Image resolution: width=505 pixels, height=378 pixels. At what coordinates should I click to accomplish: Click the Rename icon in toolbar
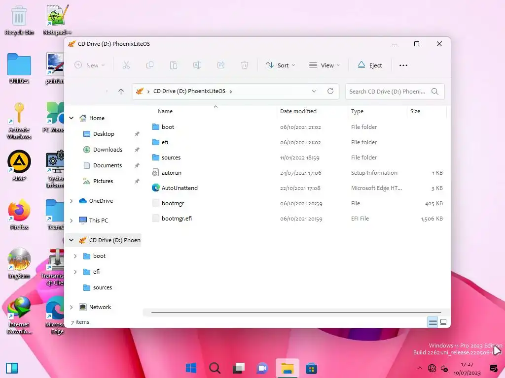click(197, 65)
